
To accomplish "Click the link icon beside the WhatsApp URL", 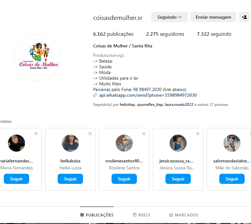I will pos(95,95).
